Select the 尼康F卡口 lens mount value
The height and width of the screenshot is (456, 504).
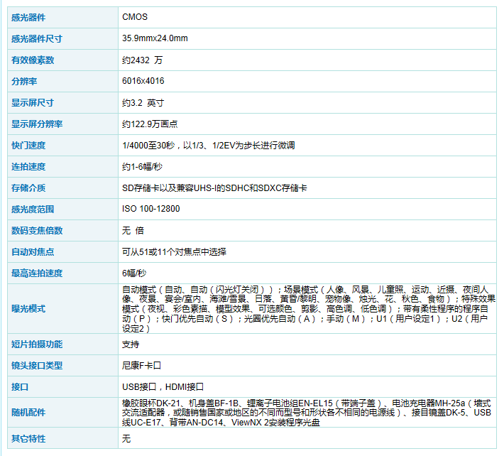(142, 365)
